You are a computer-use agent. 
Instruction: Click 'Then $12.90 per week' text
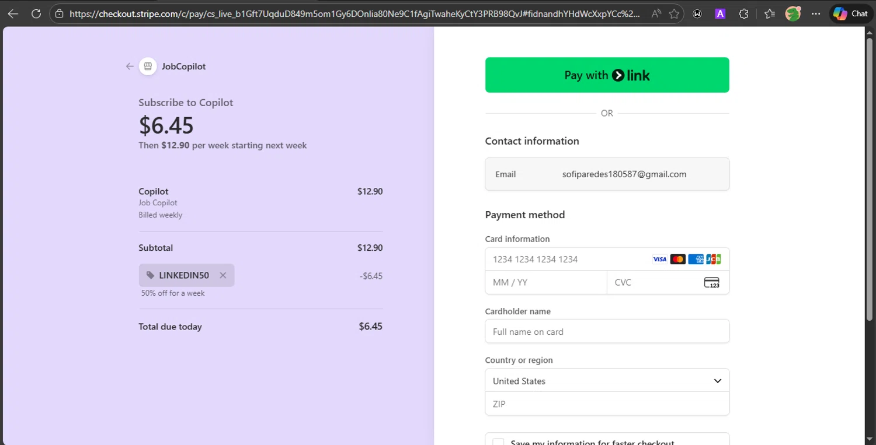[223, 145]
